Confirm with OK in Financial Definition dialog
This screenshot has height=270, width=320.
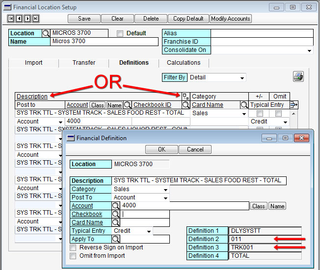coord(161,149)
